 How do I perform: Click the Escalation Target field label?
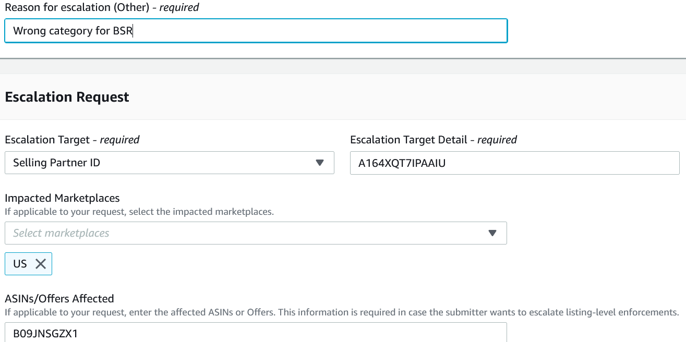[72, 140]
